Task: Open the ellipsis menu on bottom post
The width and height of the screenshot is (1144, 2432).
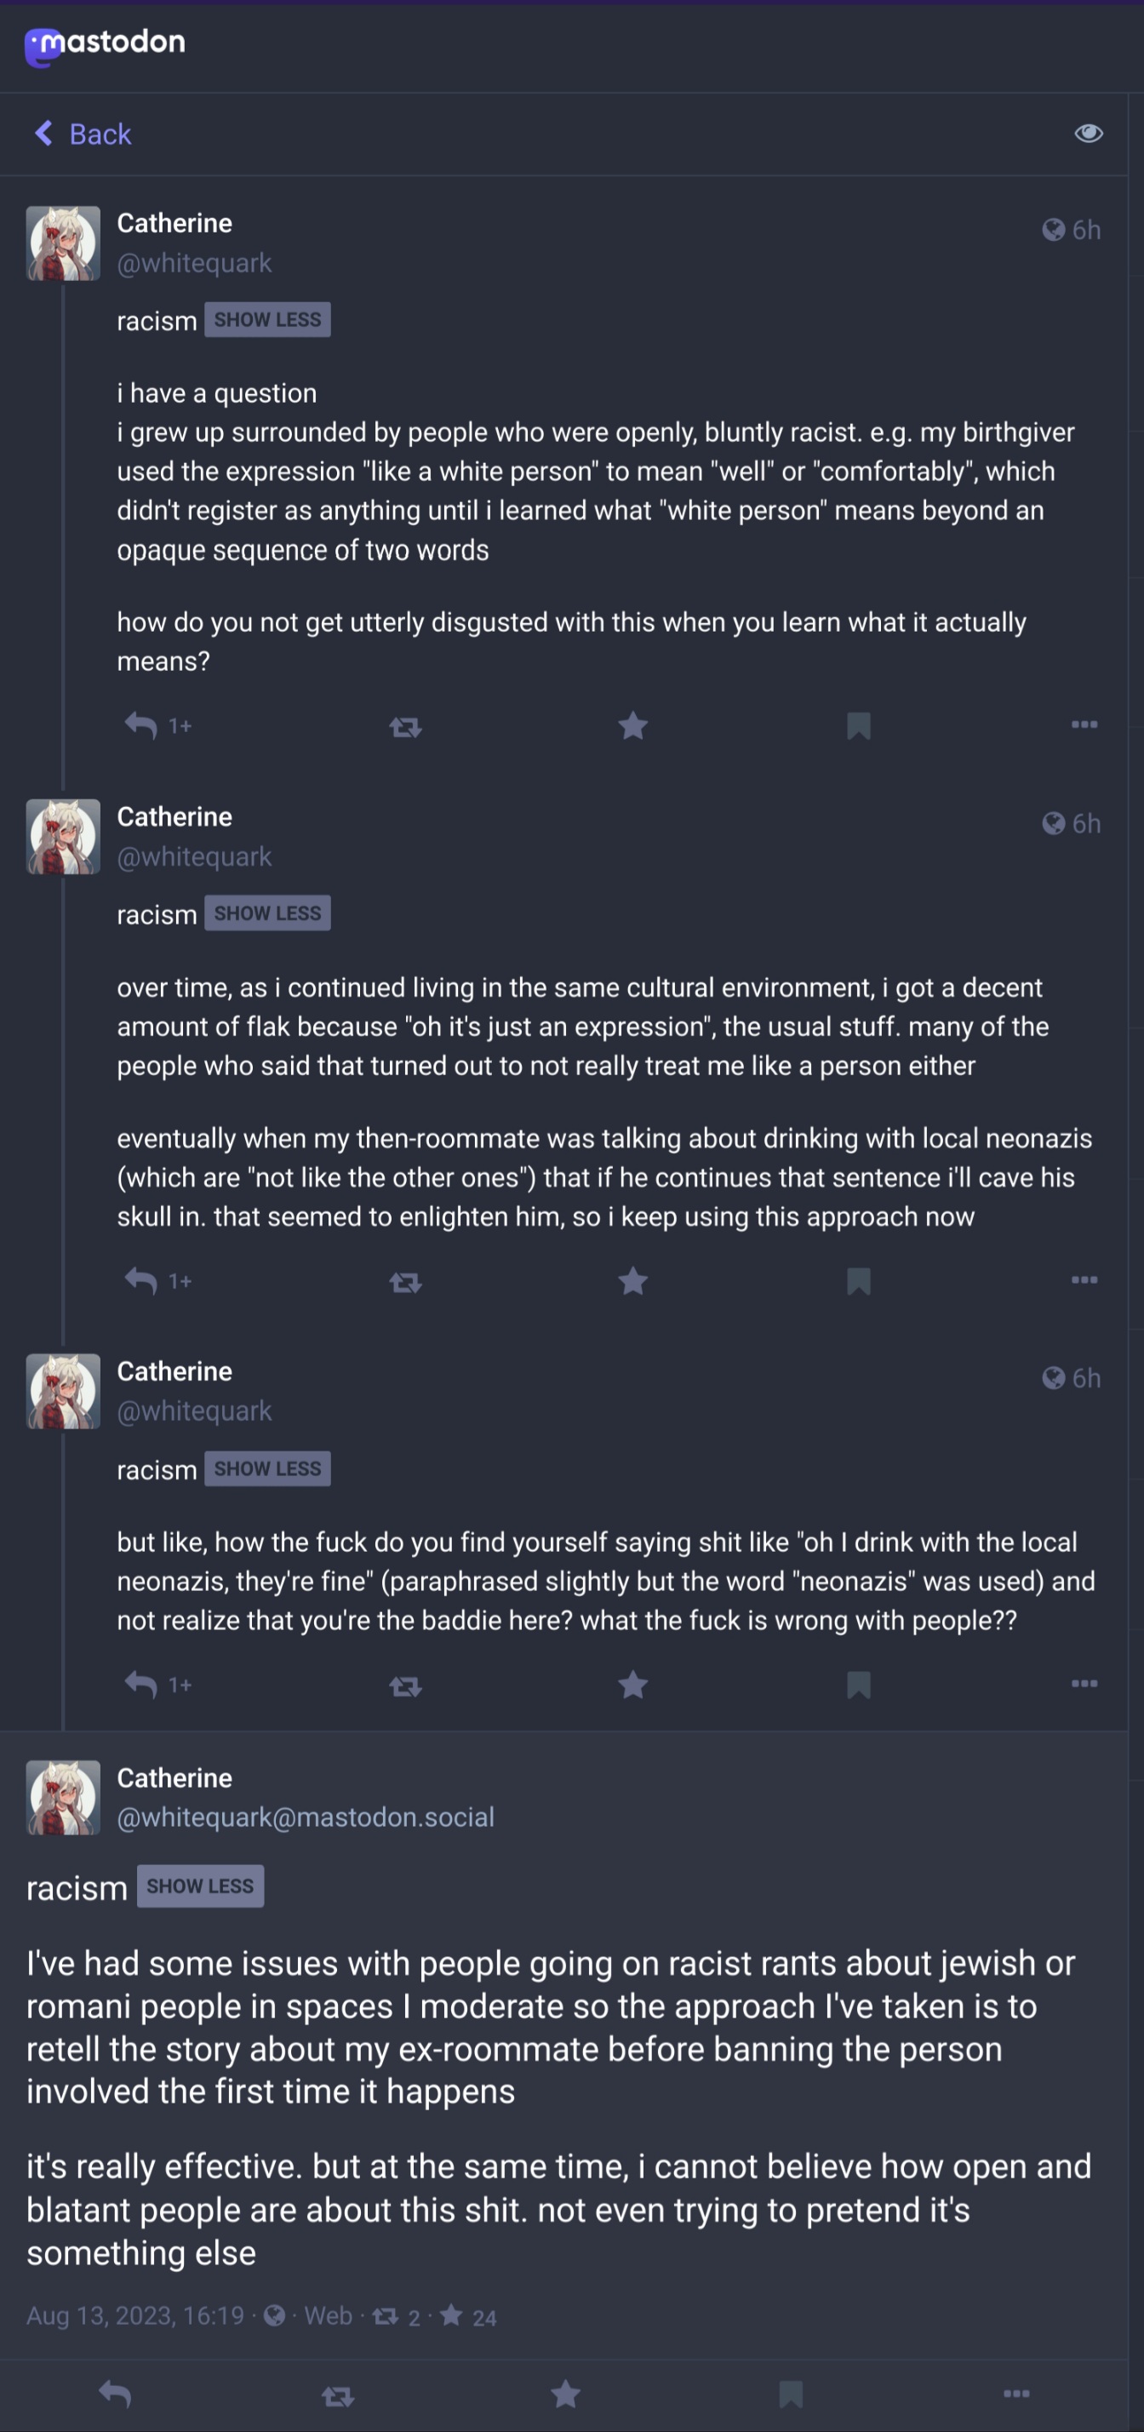Action: (x=1015, y=2392)
